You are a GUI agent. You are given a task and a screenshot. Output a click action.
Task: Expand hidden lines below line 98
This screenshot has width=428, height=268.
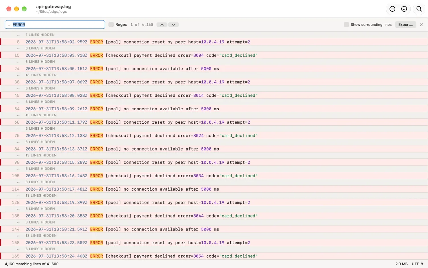(214, 169)
